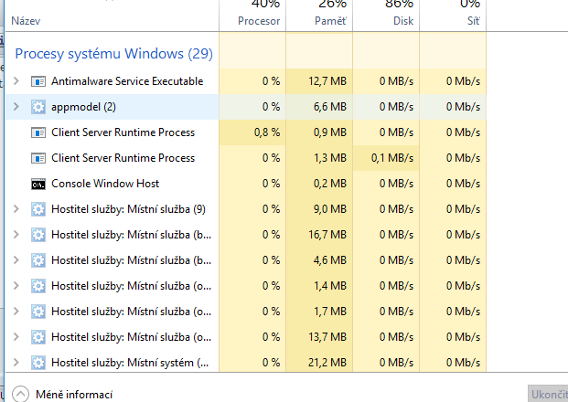The image size is (568, 402).
Task: Click gear icon of Místní služba (9) host
Action: tap(38, 209)
